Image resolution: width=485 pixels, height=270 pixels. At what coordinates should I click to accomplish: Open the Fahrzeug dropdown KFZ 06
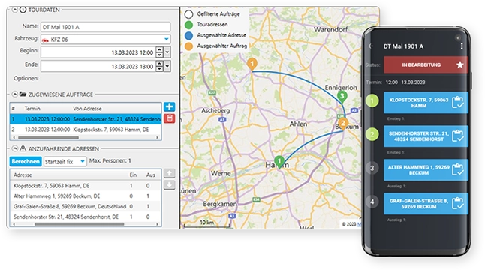105,39
